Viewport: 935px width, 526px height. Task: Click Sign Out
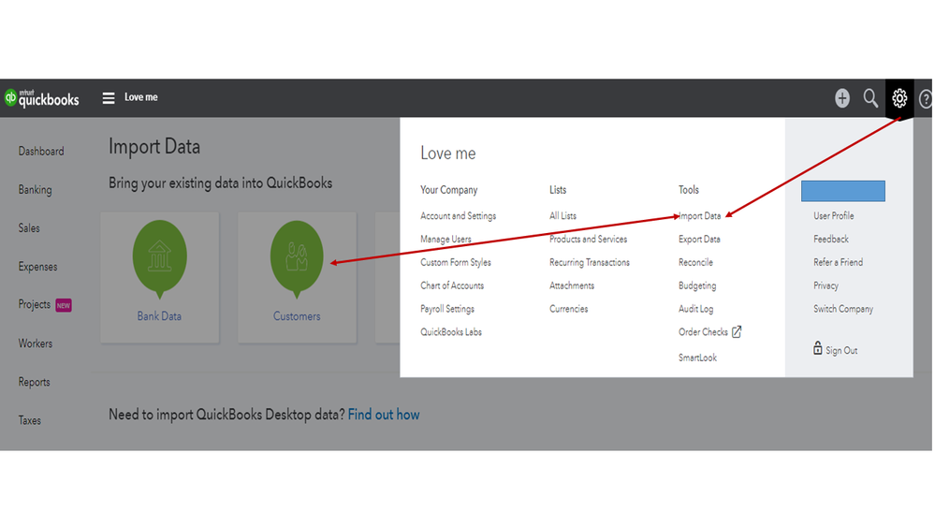point(841,351)
